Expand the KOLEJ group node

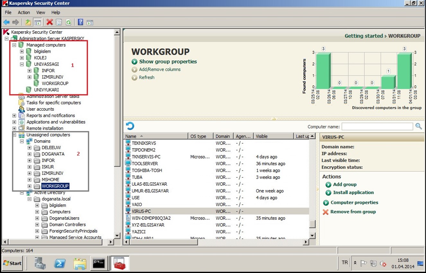click(x=22, y=58)
